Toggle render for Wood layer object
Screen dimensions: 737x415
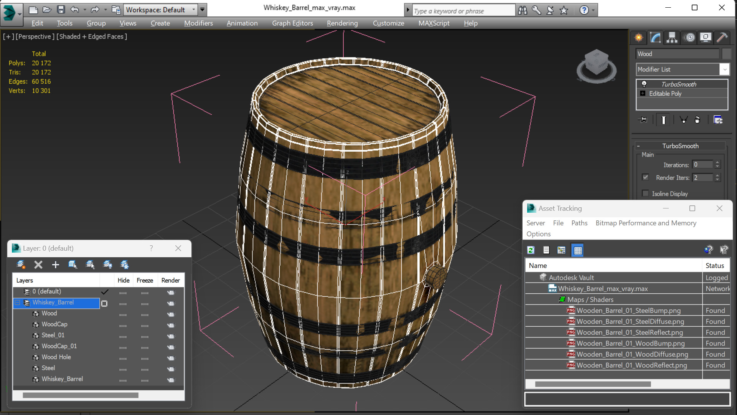[x=171, y=314]
